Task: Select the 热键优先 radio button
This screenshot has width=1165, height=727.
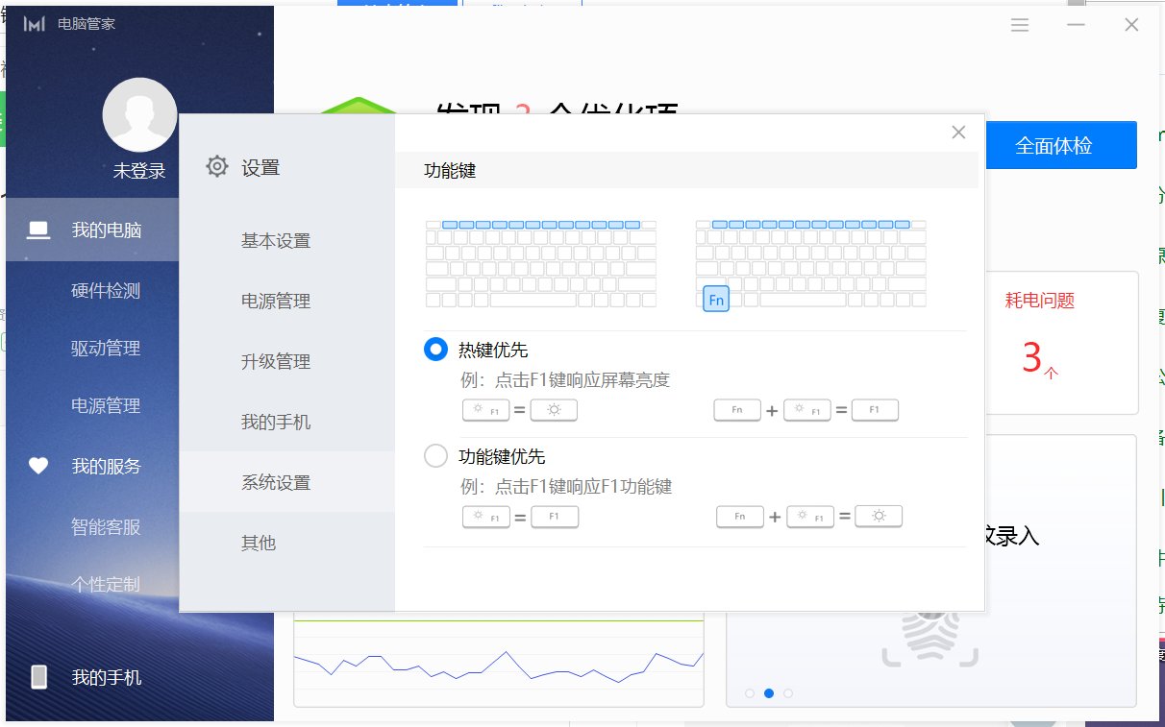Action: [x=435, y=350]
